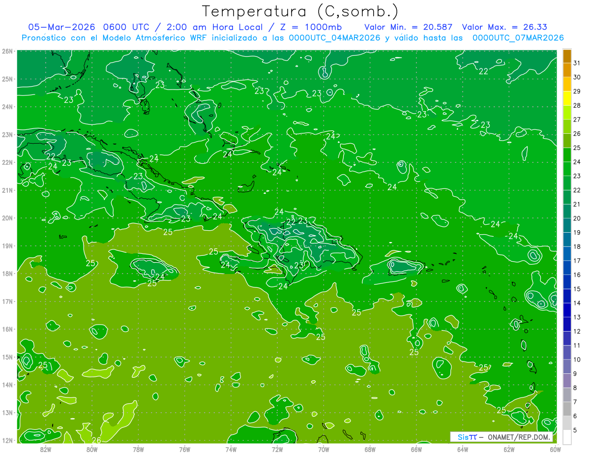Click the title "Temperatura (C,somb.)"
Screen dimensions: 590x456
click(300, 11)
